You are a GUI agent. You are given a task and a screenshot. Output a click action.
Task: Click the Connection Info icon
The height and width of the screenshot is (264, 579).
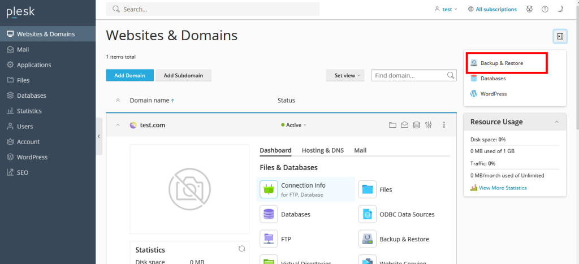pyautogui.click(x=269, y=189)
